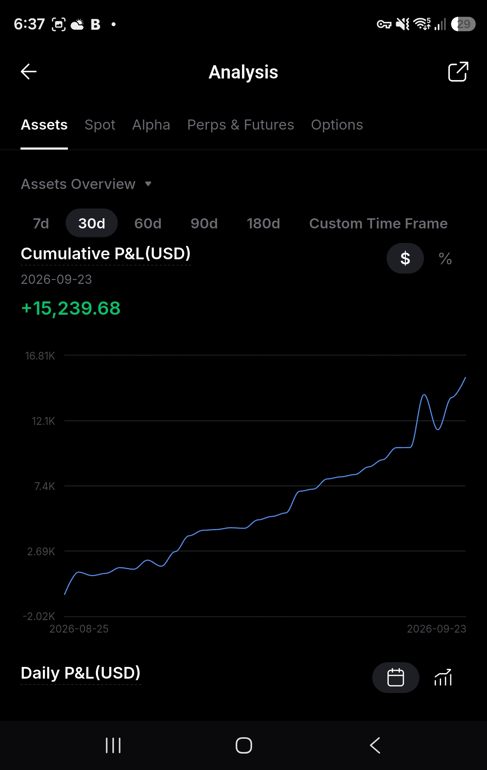Viewport: 487px width, 770px height.
Task: Show P&L in dollar amount
Action: (x=405, y=258)
